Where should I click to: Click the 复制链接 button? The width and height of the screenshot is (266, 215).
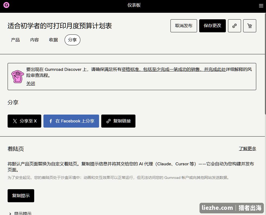(x=118, y=121)
